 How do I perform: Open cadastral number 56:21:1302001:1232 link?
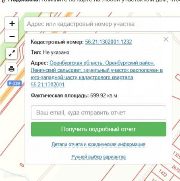108,42
